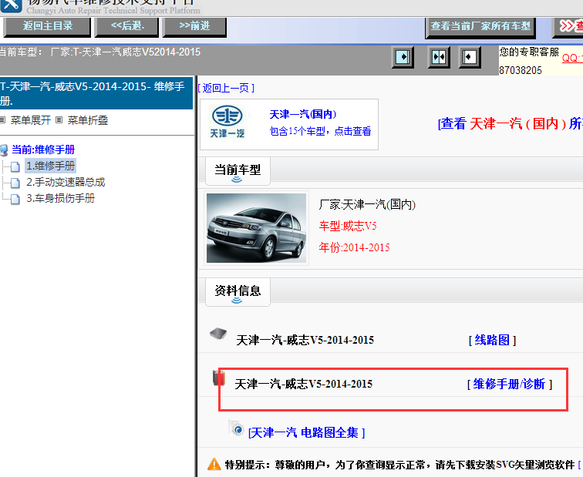Click the left-arrow panel layout icon
The width and height of the screenshot is (583, 477).
click(469, 57)
